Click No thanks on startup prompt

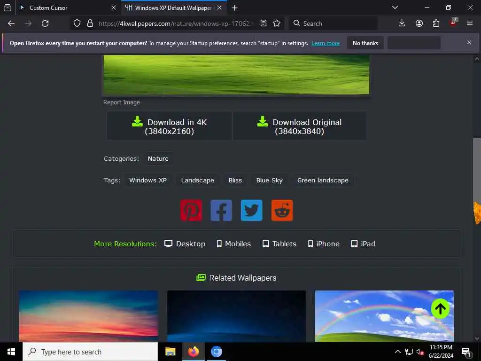point(365,43)
